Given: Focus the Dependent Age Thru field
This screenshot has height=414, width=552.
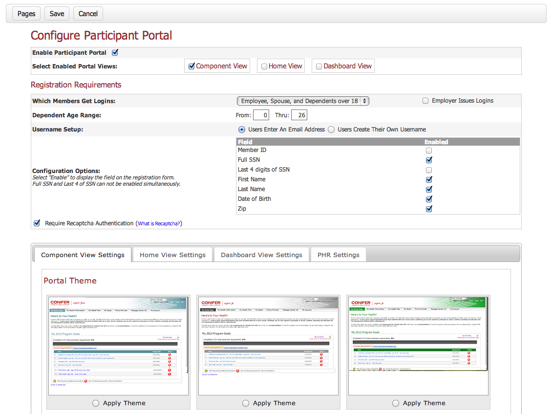Looking at the screenshot, I should [299, 115].
